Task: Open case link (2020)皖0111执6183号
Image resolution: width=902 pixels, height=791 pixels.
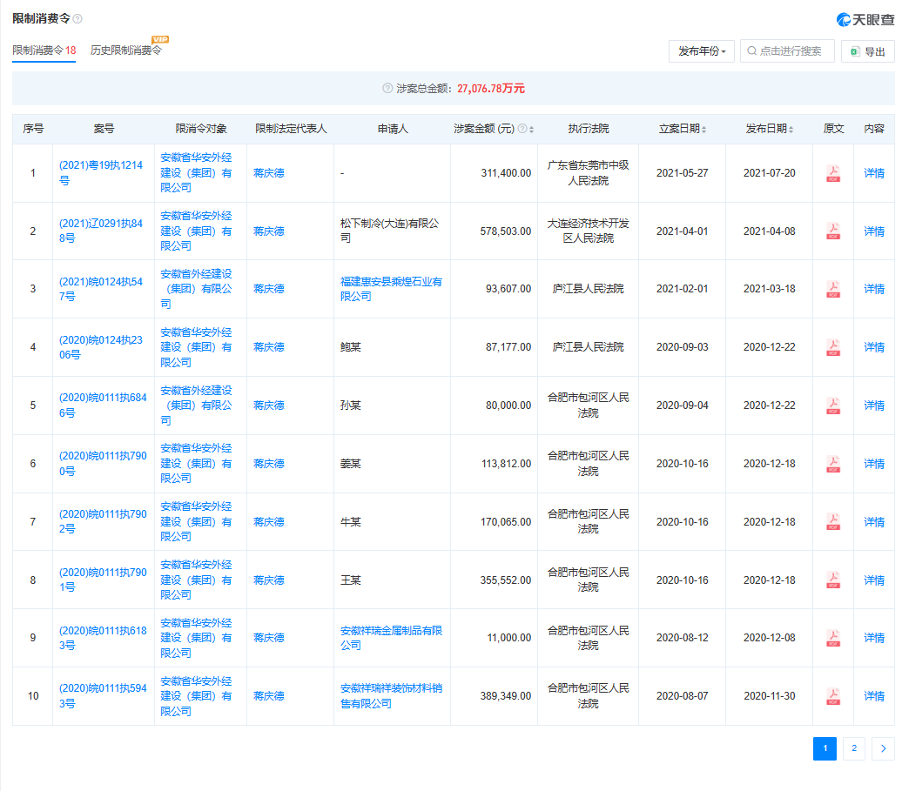Action: 103,638
